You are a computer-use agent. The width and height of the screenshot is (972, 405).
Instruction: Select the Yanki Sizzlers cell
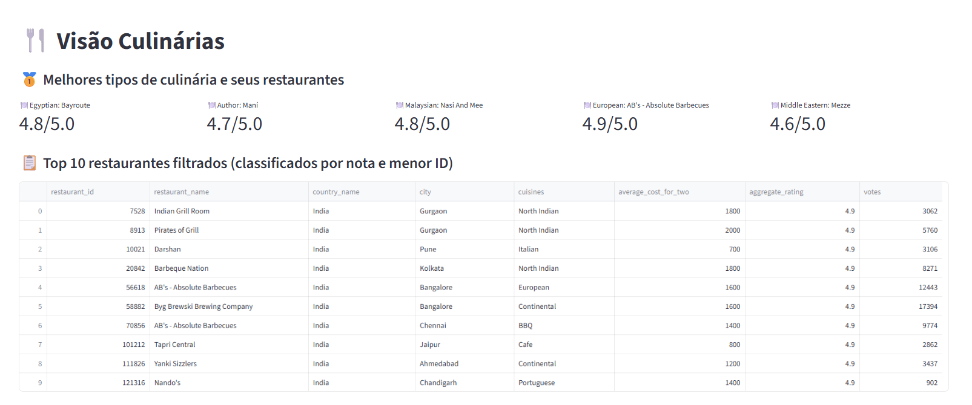[229, 363]
